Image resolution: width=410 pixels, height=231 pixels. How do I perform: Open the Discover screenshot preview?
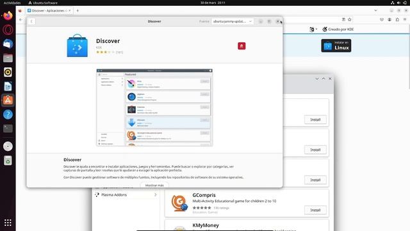[x=154, y=107]
